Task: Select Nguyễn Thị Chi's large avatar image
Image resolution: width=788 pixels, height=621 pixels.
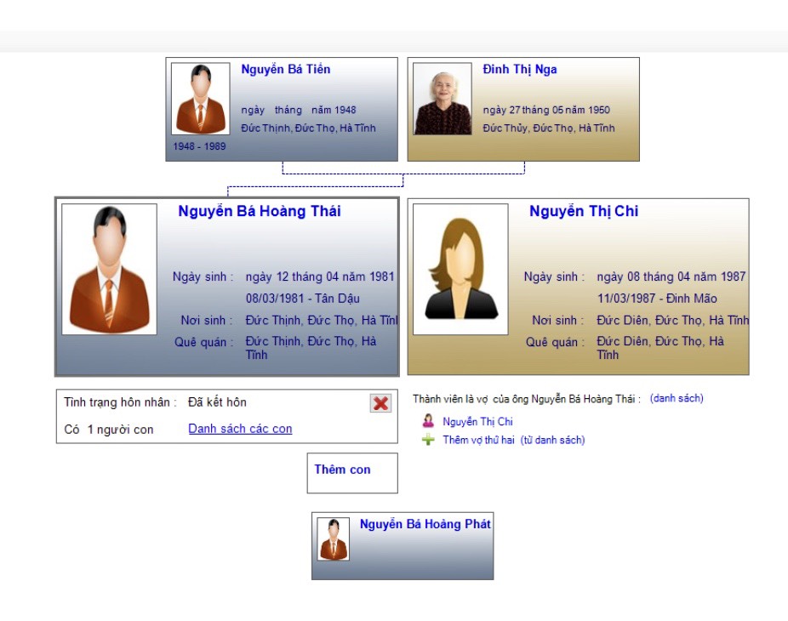Action: (460, 270)
